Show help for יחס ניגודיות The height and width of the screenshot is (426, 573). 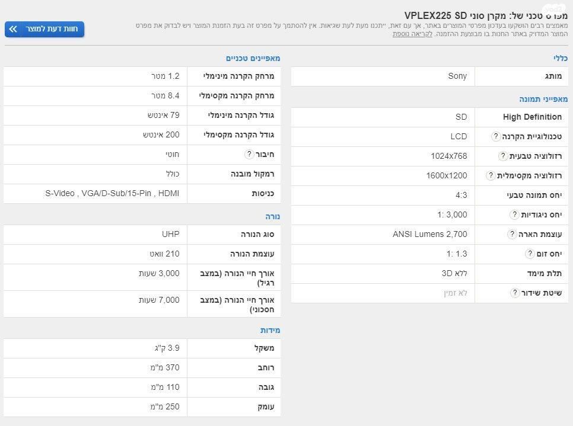pos(514,215)
